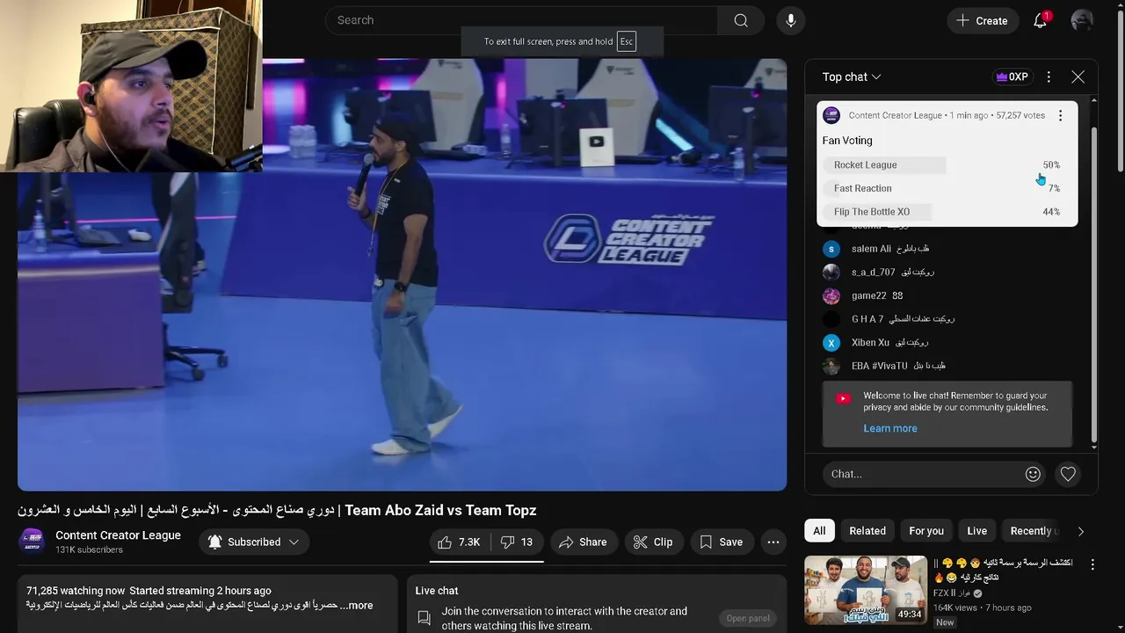
Task: Open the Subscribed notification dropdown
Action: (x=253, y=542)
